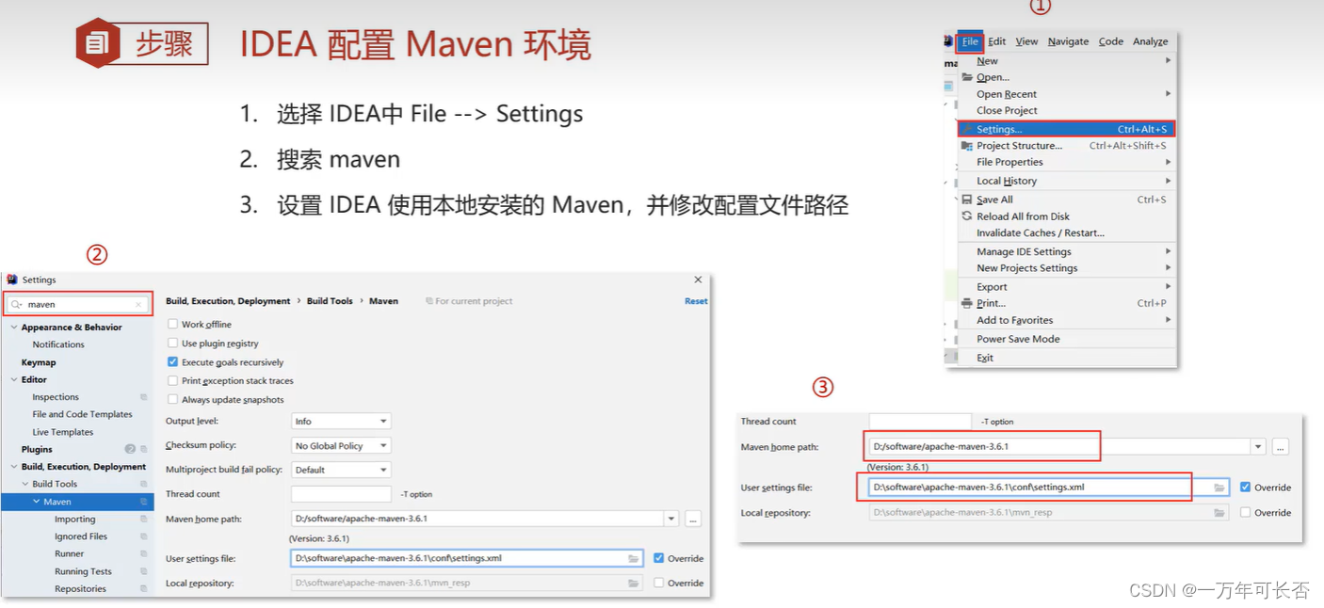Select Live Templates in settings tree
Screen dimensions: 1324x608
tap(62, 432)
